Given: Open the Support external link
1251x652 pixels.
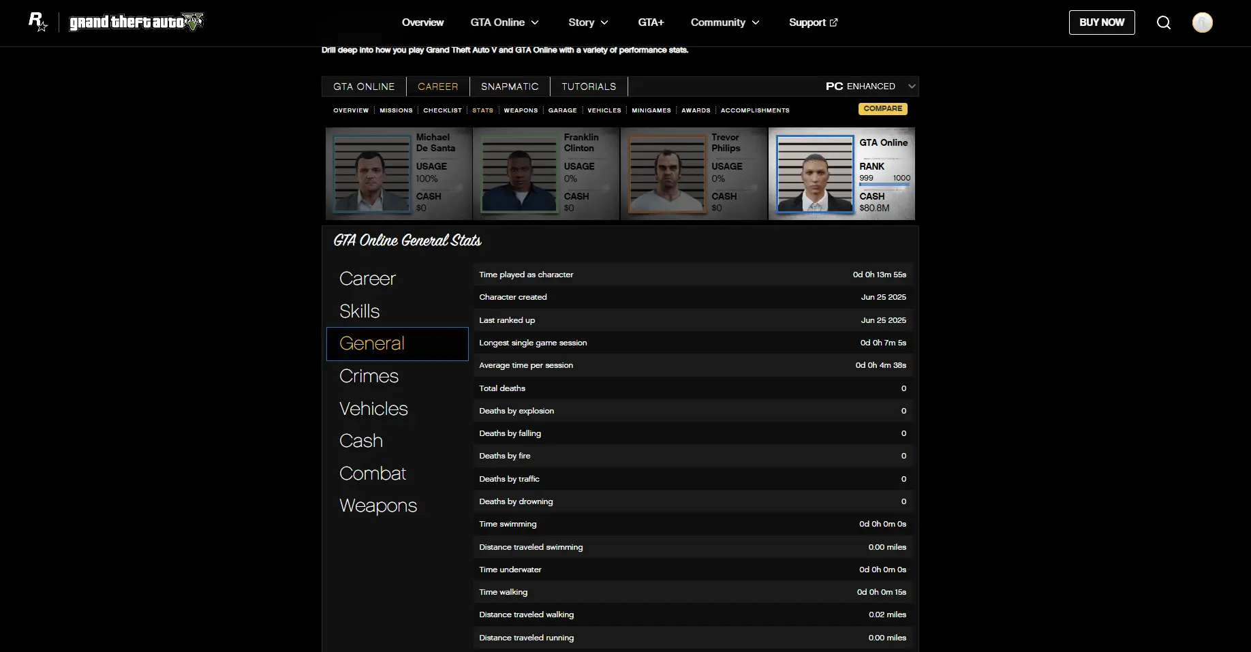Looking at the screenshot, I should (813, 22).
